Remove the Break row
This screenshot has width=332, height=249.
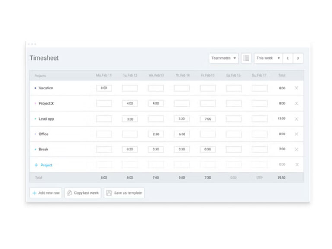[297, 150]
